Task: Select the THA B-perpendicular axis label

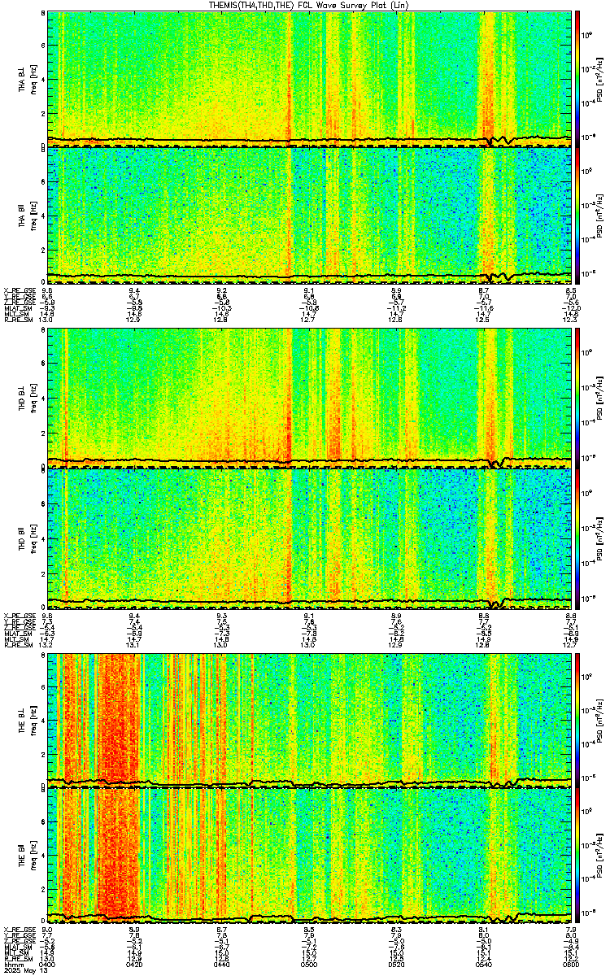Action: tap(23, 79)
